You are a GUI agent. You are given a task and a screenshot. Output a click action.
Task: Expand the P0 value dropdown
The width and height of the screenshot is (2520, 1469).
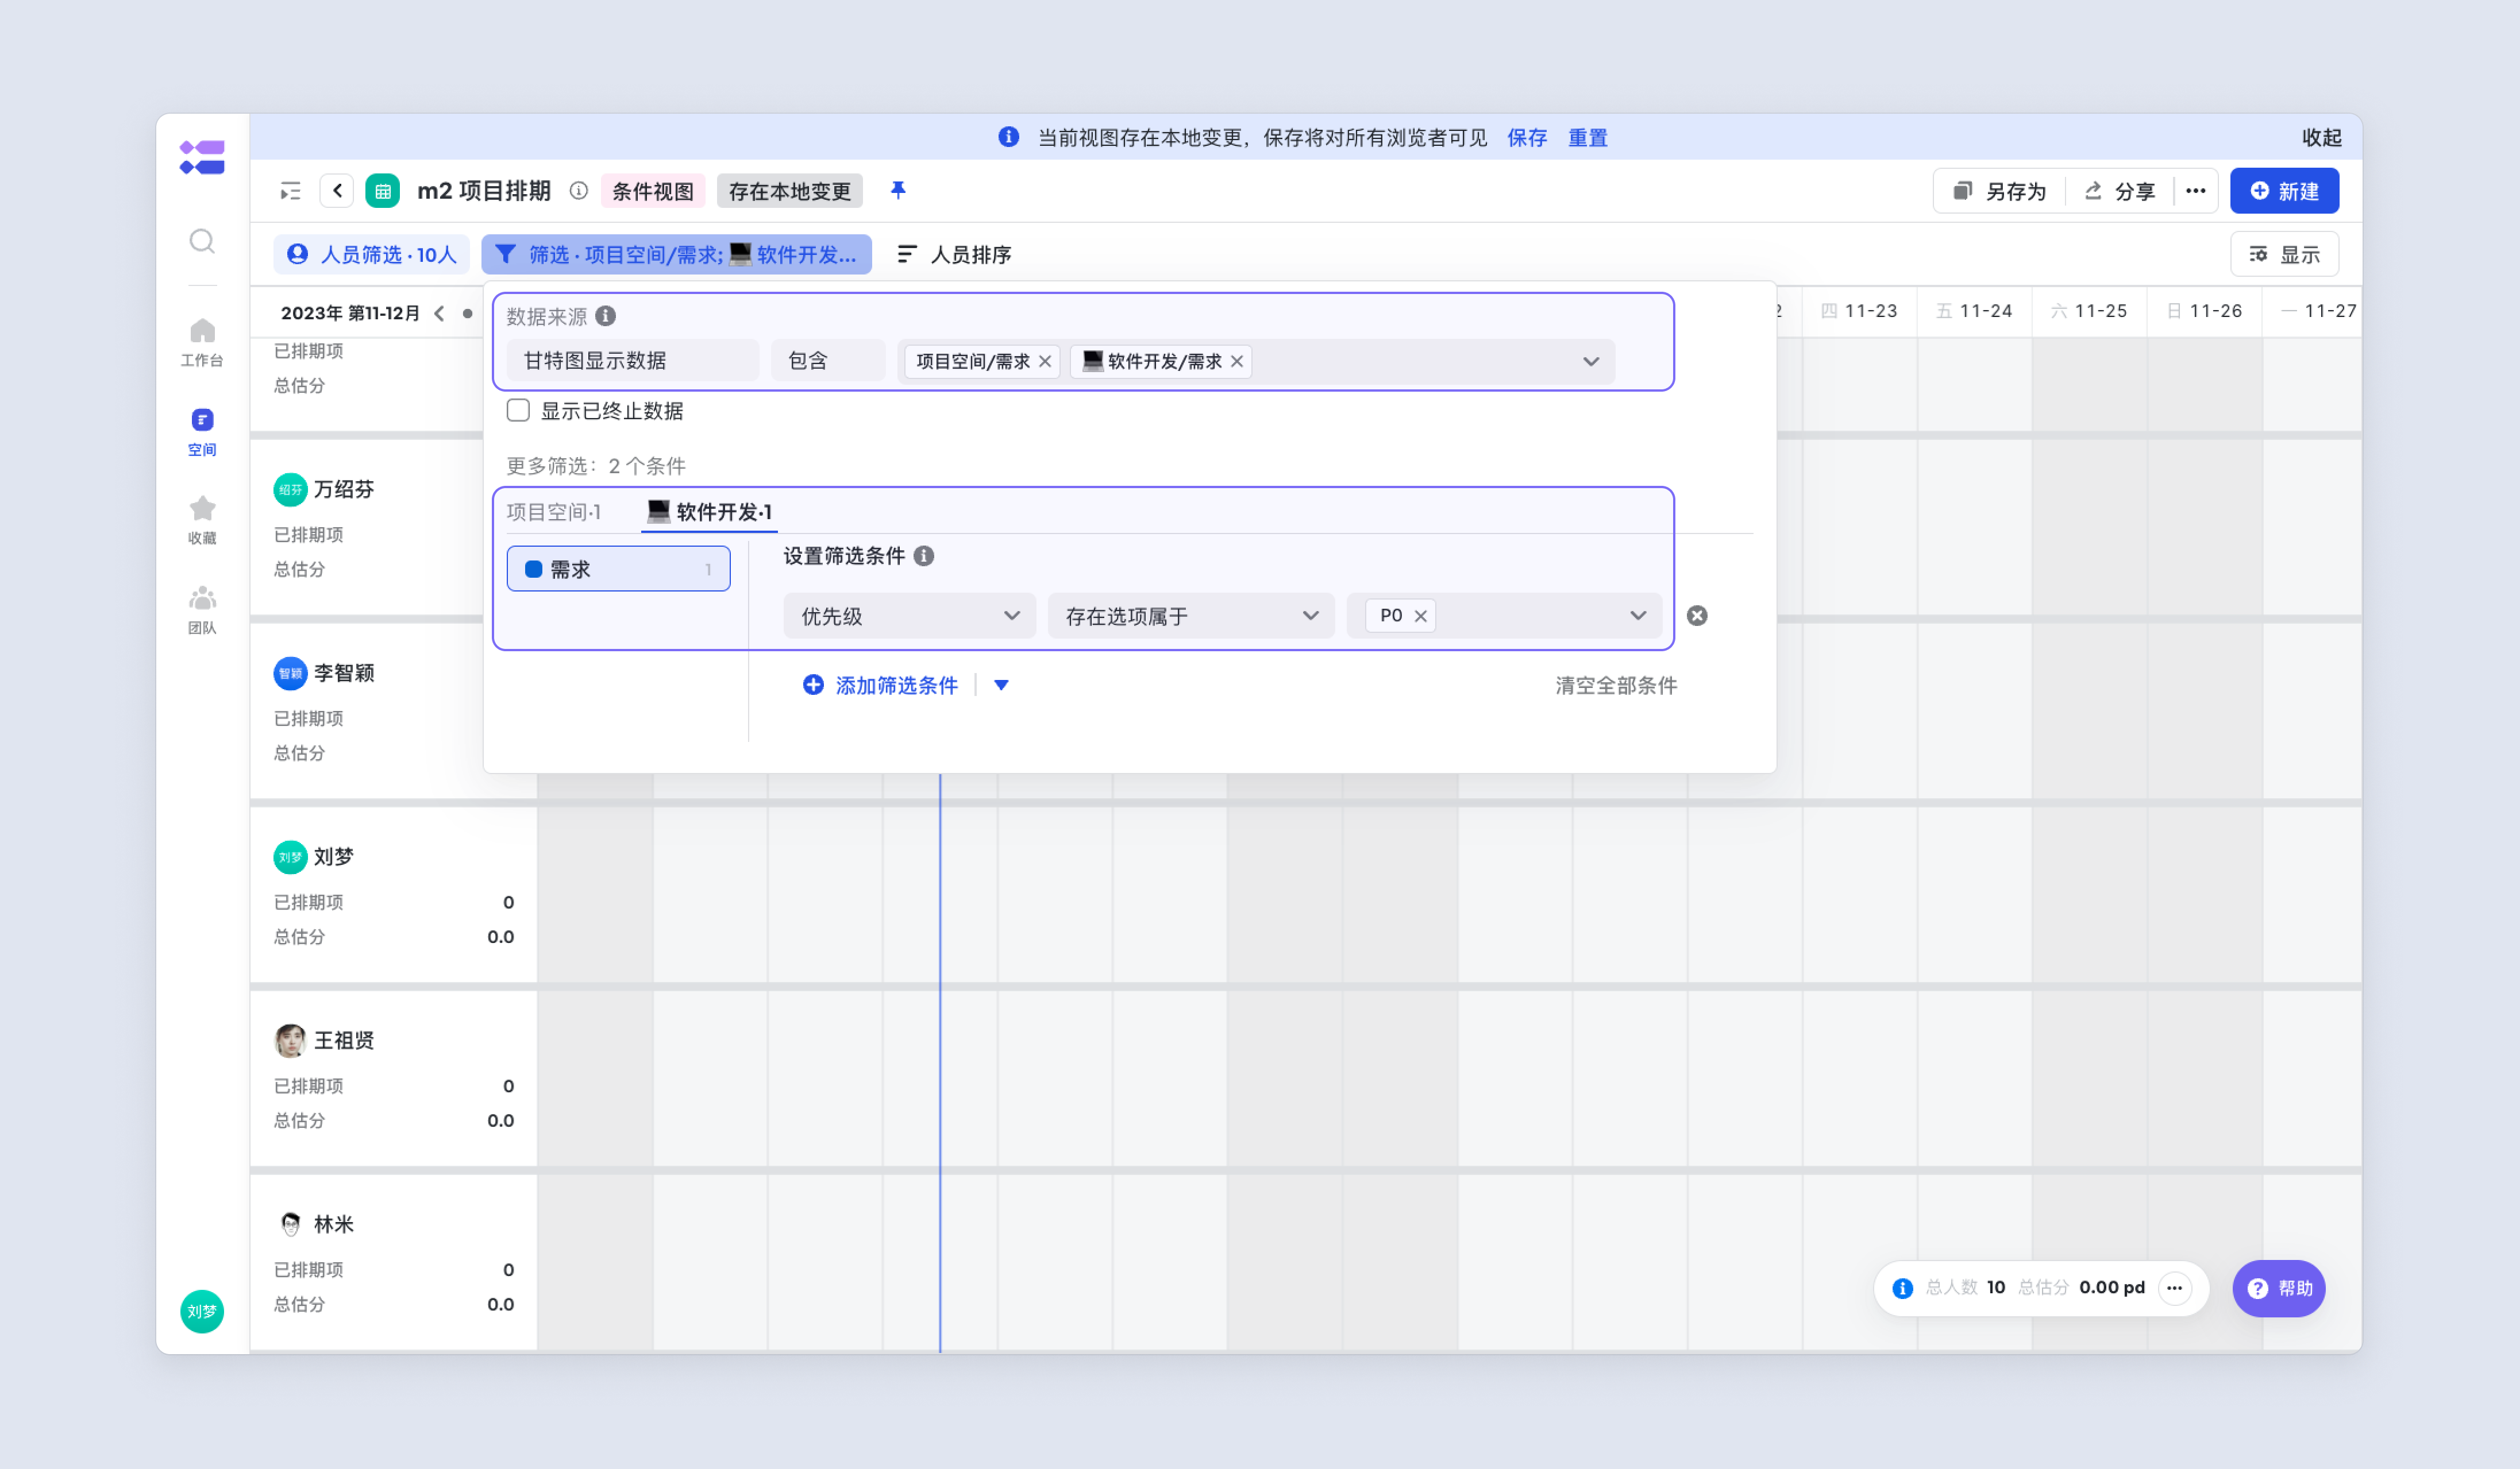(x=1637, y=616)
